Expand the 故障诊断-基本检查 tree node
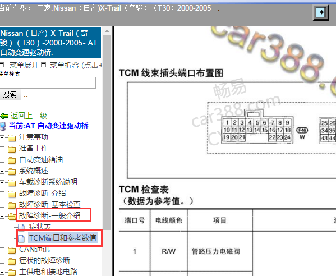This screenshot has width=336, height=276. 2,205
